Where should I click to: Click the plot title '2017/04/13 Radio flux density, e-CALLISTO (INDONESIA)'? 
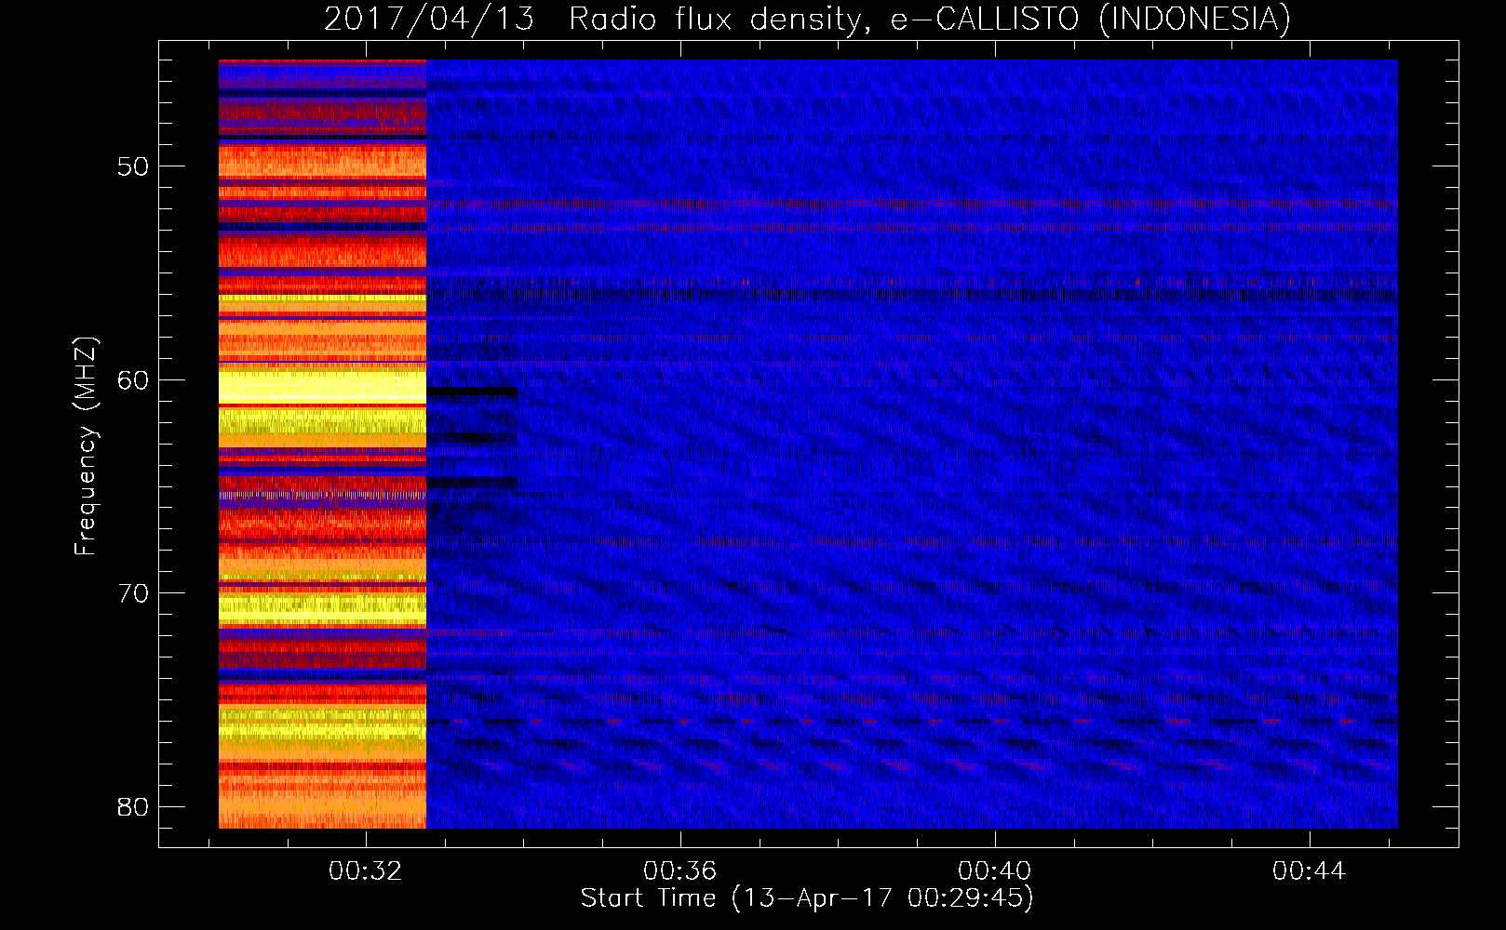(x=807, y=19)
